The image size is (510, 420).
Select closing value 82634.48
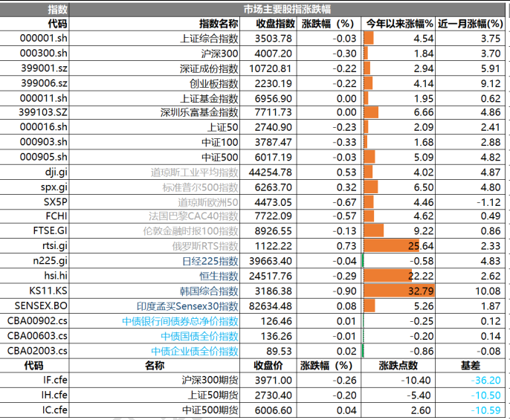(x=268, y=306)
